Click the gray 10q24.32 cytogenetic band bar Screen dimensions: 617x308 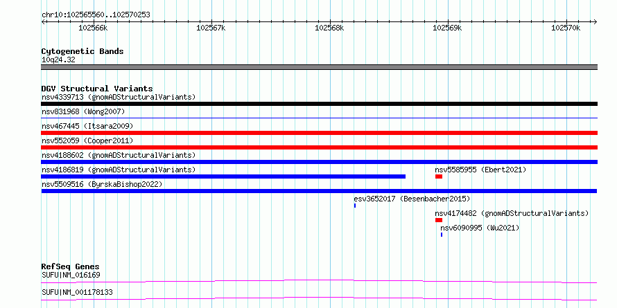(319, 67)
